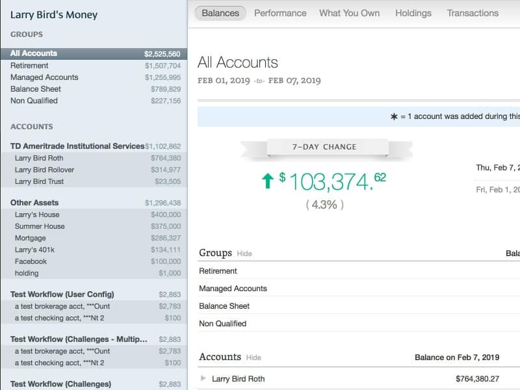Open Larry Bird Rollover account
Image resolution: width=520 pixels, height=390 pixels.
44,170
